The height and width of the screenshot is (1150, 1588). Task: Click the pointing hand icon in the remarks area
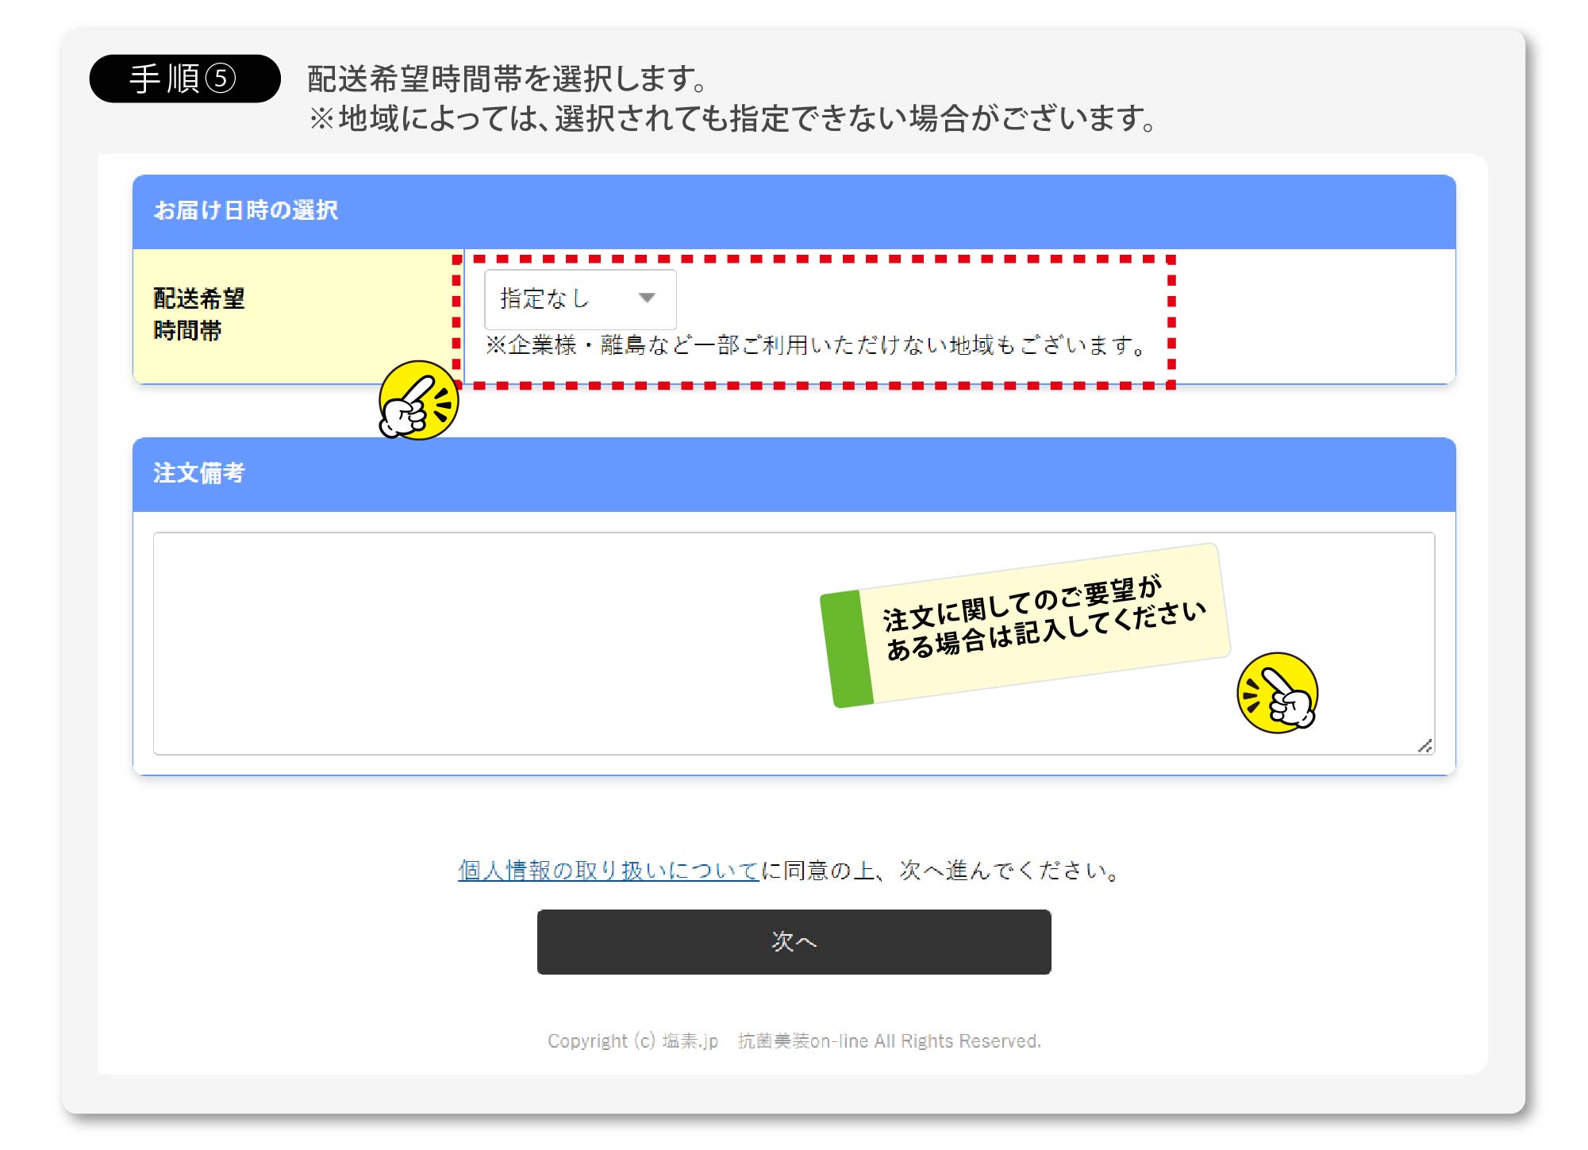tap(1277, 693)
